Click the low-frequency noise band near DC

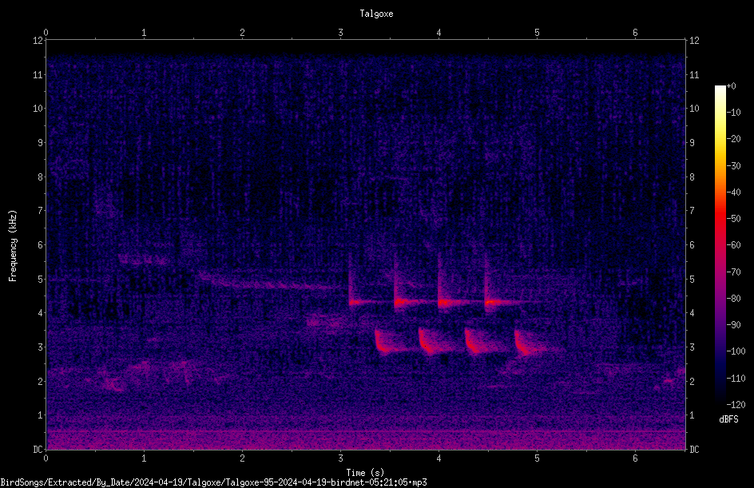click(x=366, y=439)
